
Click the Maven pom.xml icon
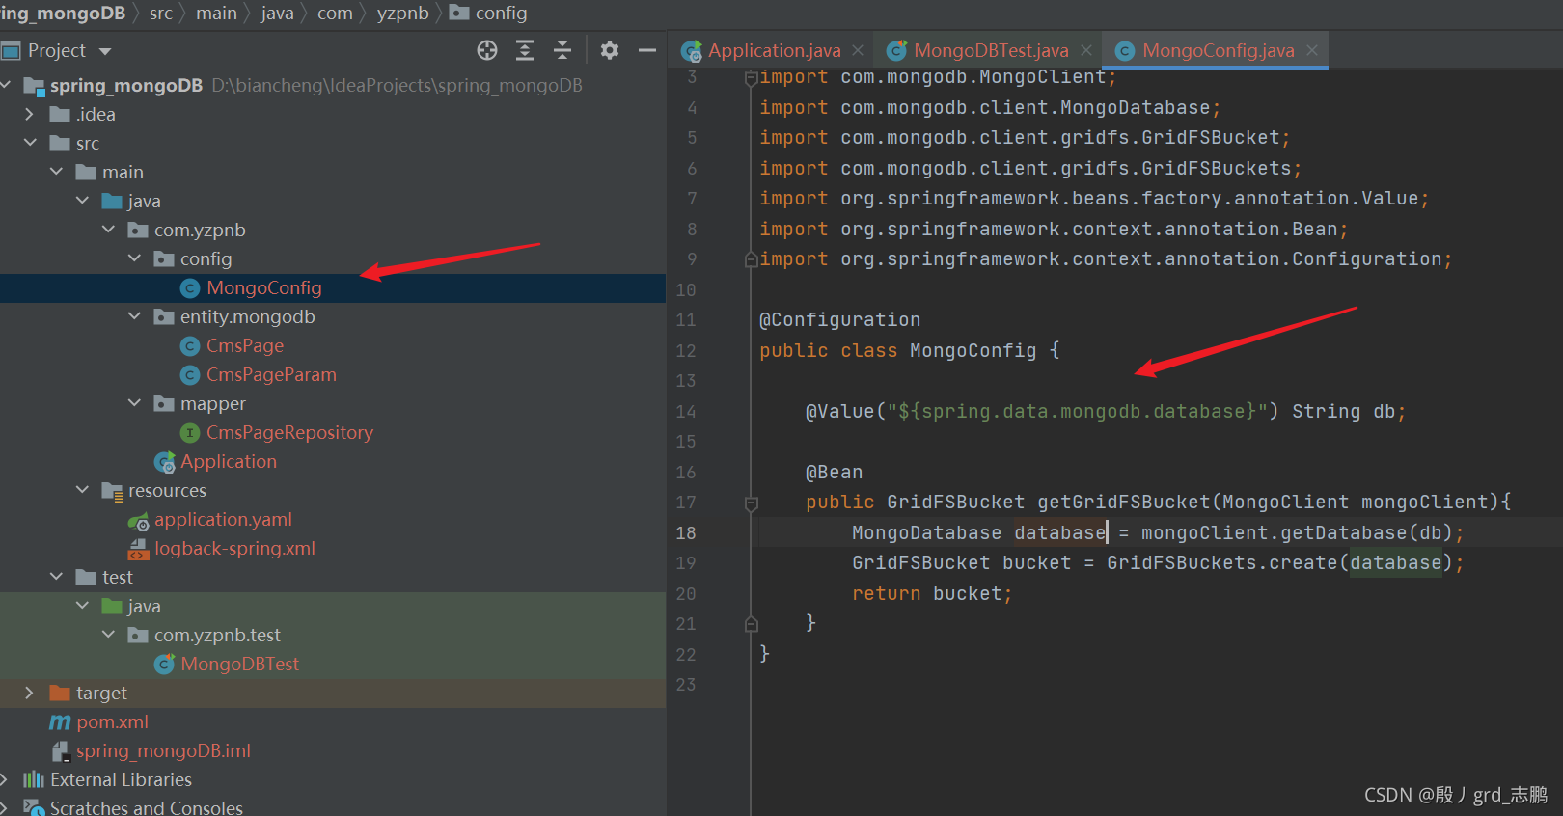pyautogui.click(x=60, y=721)
